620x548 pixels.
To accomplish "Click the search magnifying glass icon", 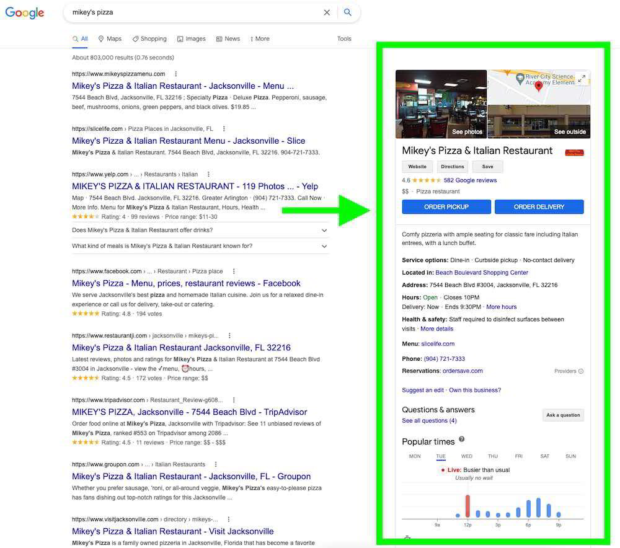I will (348, 12).
